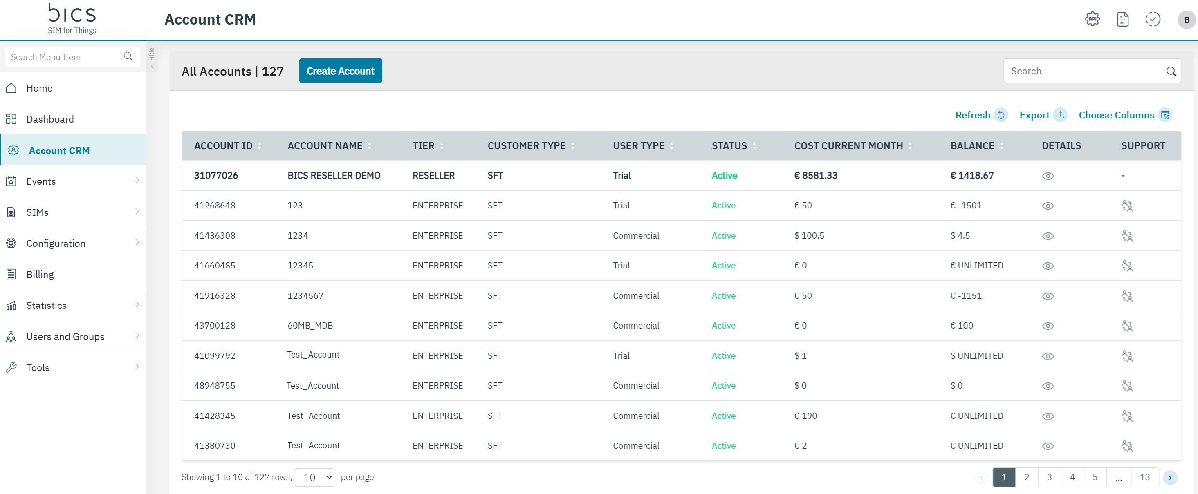
Task: Click details eye for 60MB_MDB account
Action: (x=1048, y=326)
